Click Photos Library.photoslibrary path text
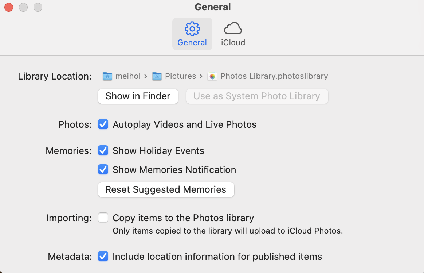The width and height of the screenshot is (424, 273). coord(274,76)
